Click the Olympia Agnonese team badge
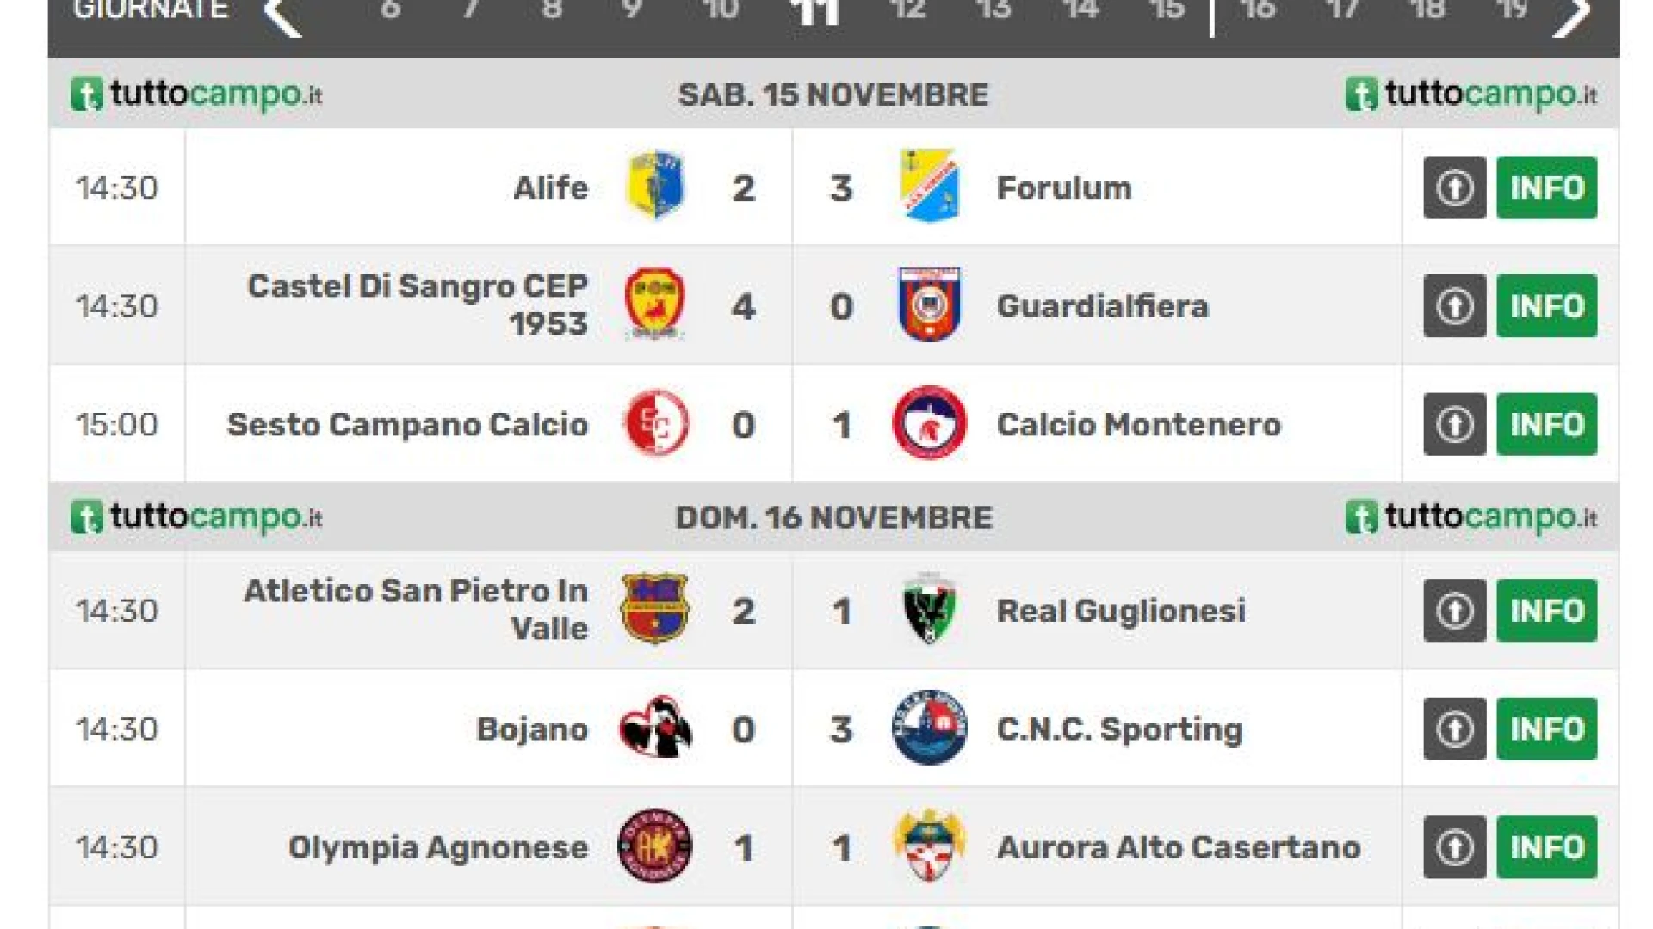1653x929 pixels. pyautogui.click(x=655, y=846)
